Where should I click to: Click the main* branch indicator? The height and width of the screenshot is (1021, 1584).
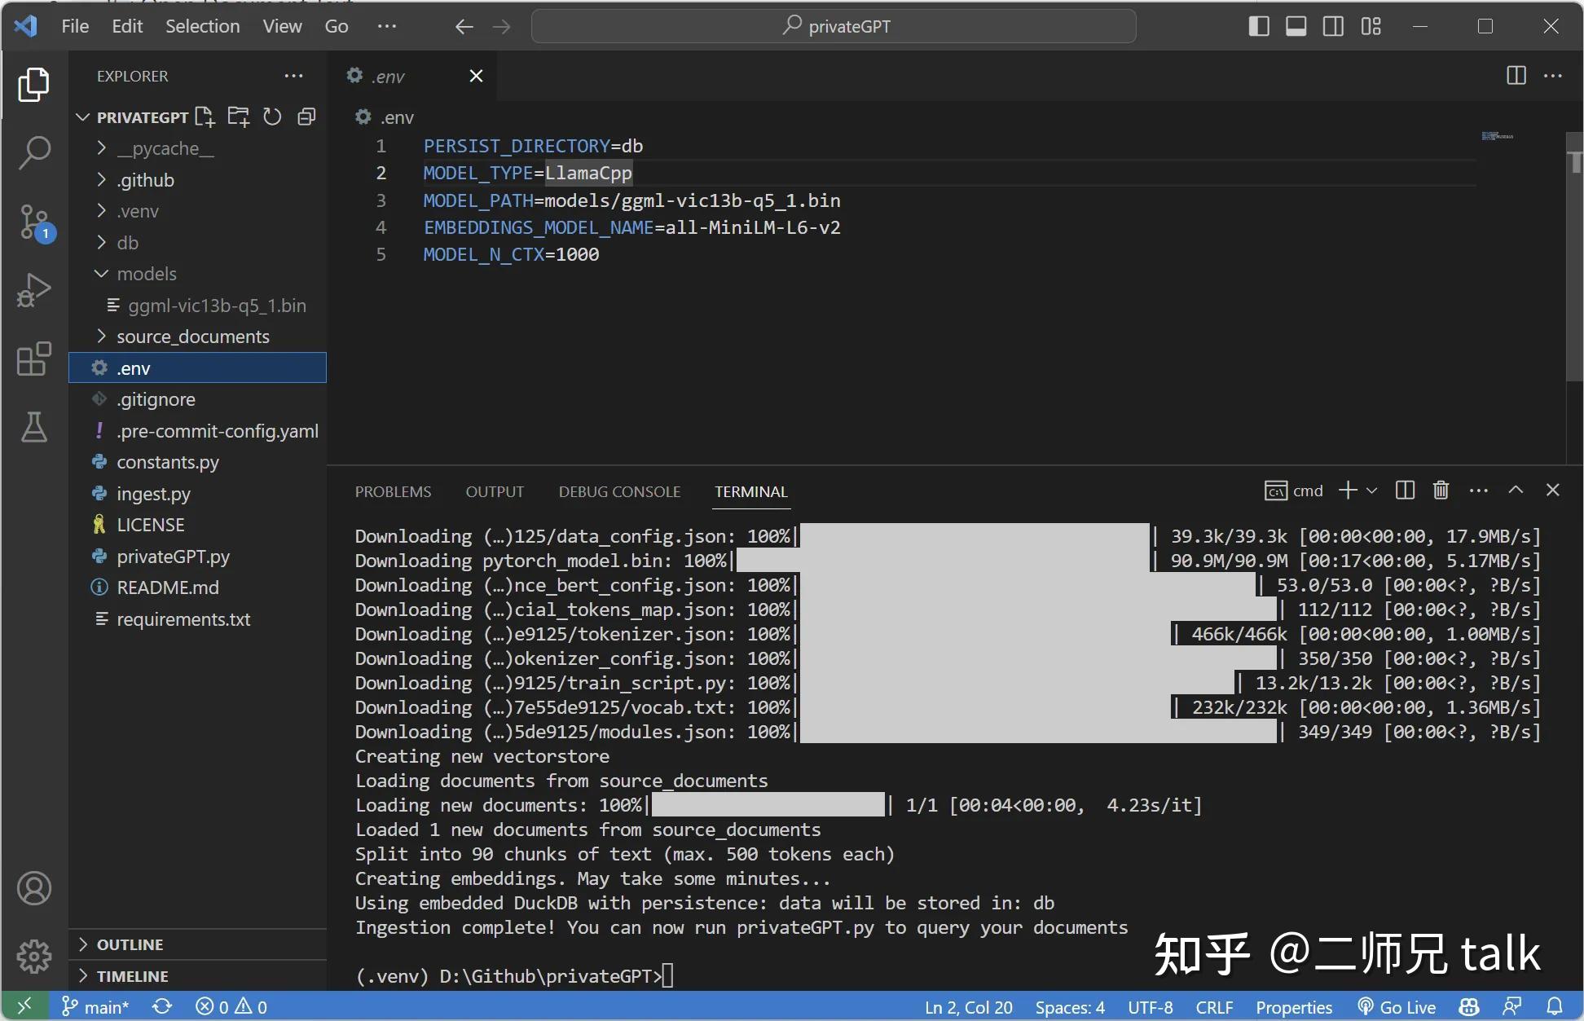(x=95, y=1007)
